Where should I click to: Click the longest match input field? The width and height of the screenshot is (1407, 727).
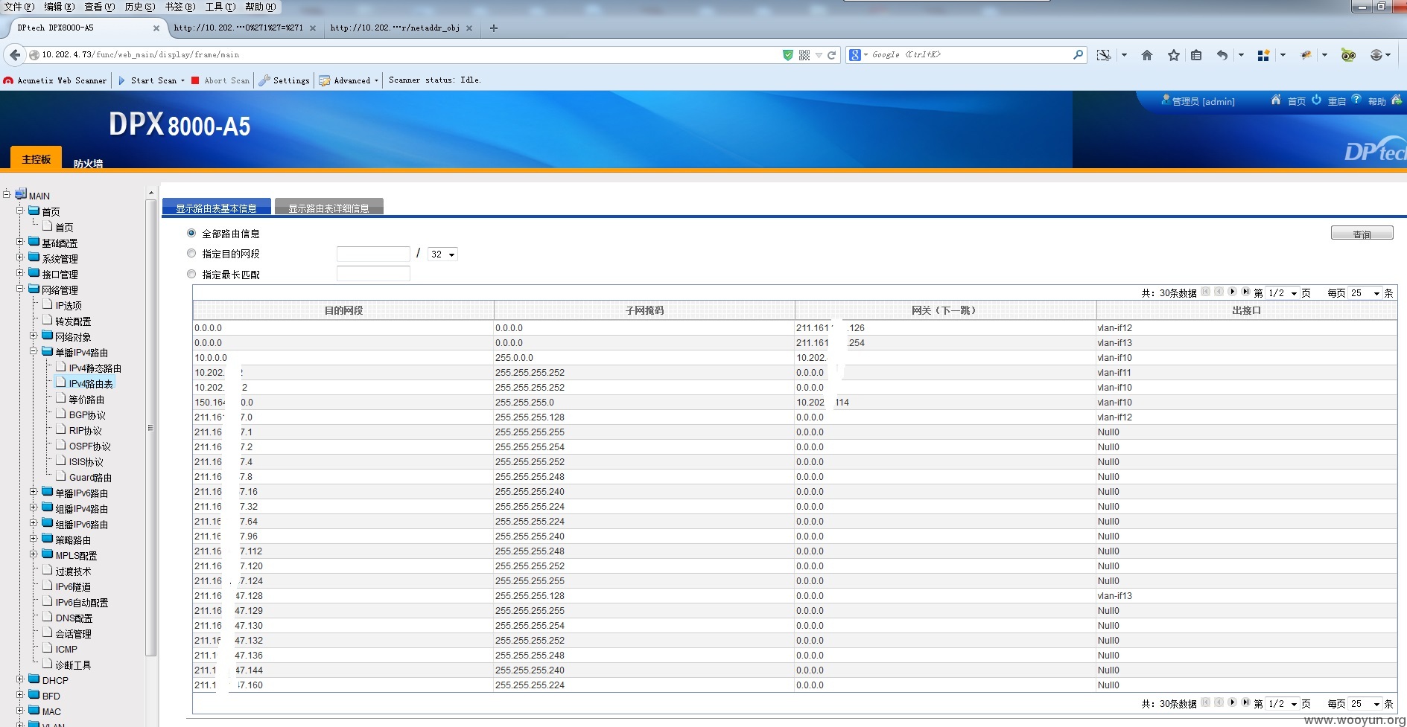(x=373, y=274)
